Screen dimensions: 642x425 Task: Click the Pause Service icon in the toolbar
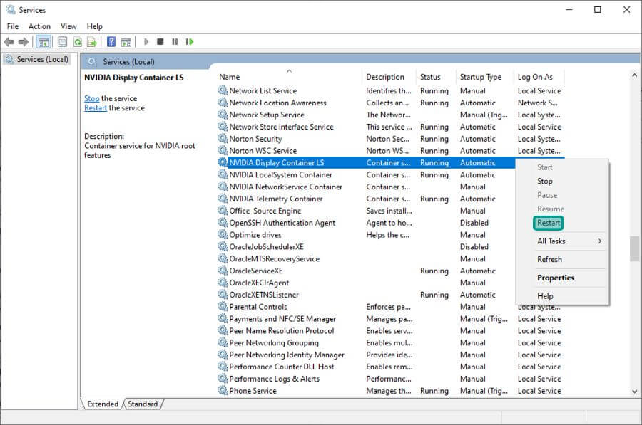(175, 42)
